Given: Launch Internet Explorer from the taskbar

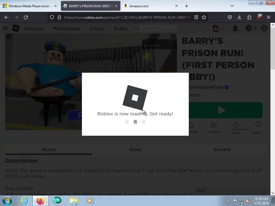Looking at the screenshot, I should point(24,201).
